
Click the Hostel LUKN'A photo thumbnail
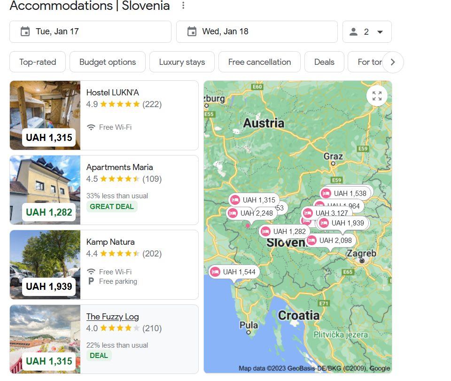pyautogui.click(x=45, y=115)
